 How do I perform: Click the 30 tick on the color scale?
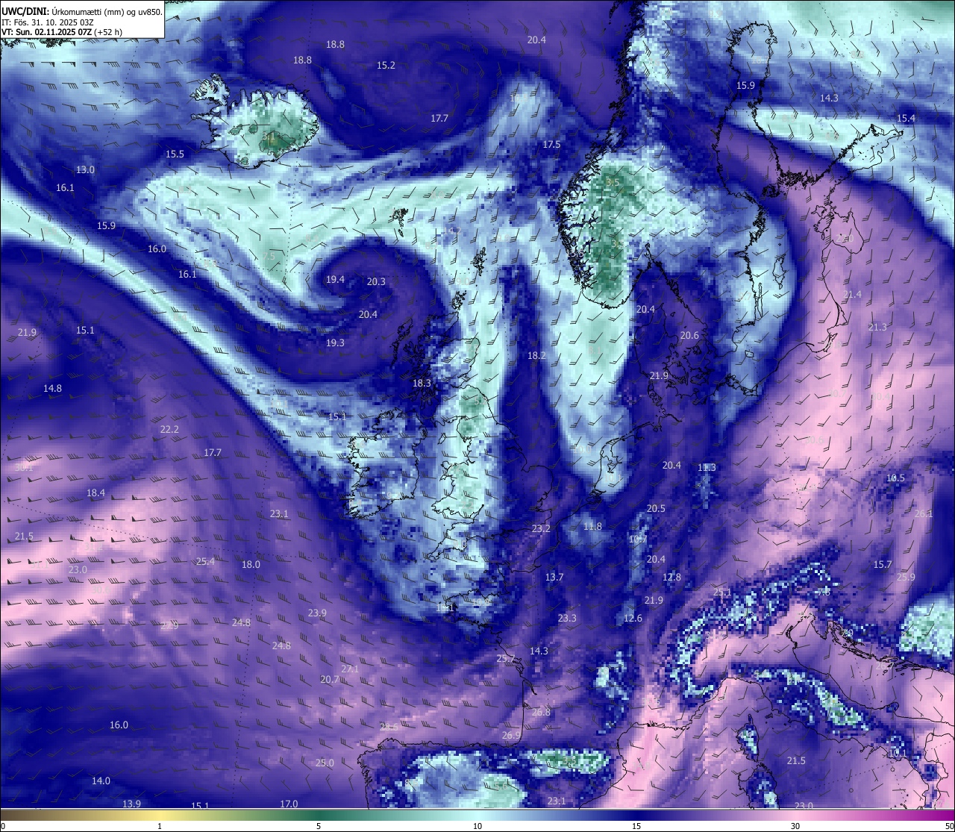(795, 826)
